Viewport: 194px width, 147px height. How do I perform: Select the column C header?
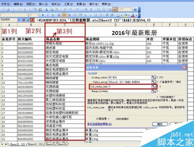click(x=65, y=25)
